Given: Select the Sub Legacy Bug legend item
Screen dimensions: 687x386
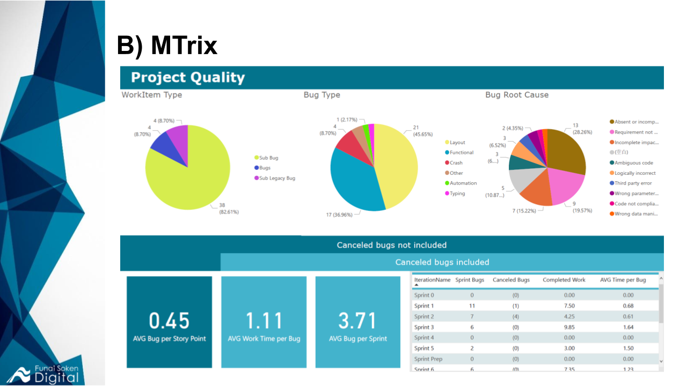Looking at the screenshot, I should [x=277, y=178].
